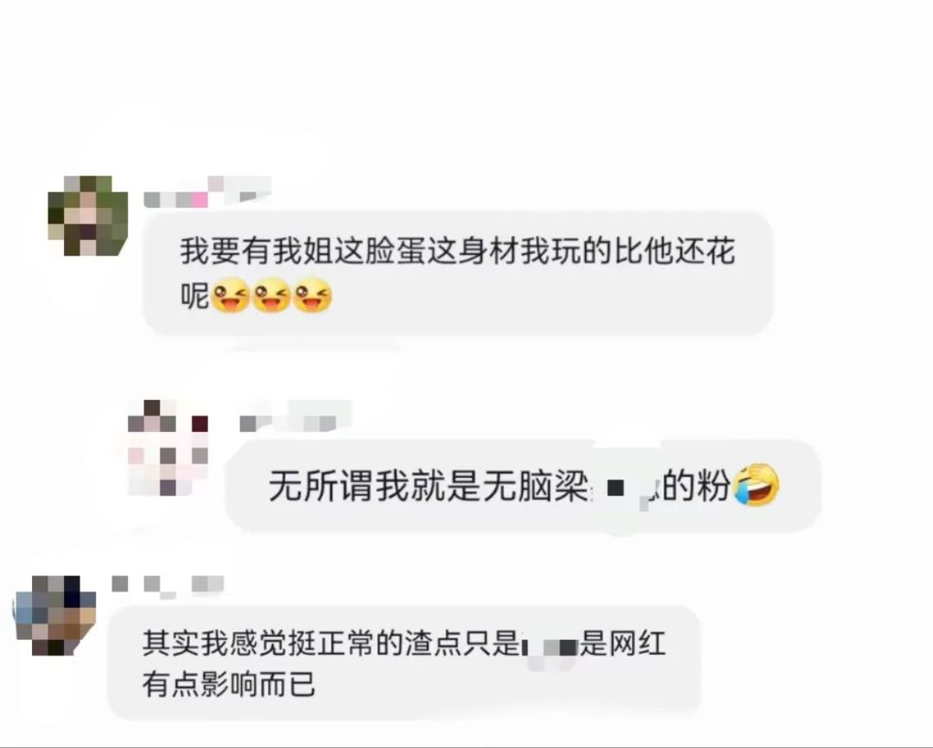This screenshot has width=933, height=748.
Task: Click the last winking tongue-out emoji after 呢
Action: pyautogui.click(x=313, y=295)
